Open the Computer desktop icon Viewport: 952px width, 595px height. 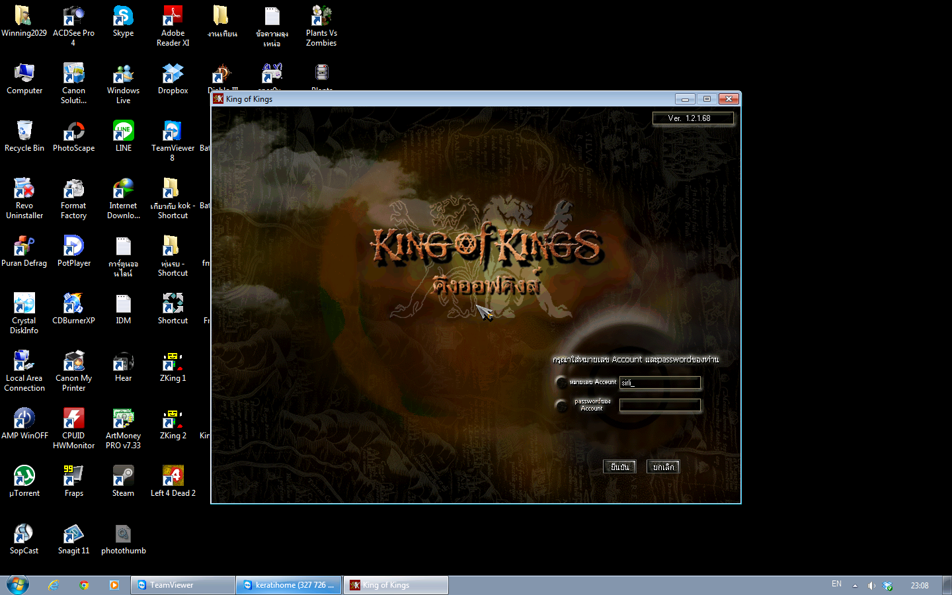coord(24,79)
